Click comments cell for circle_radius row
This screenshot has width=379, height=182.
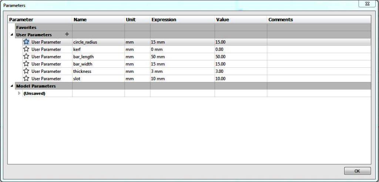pos(319,42)
